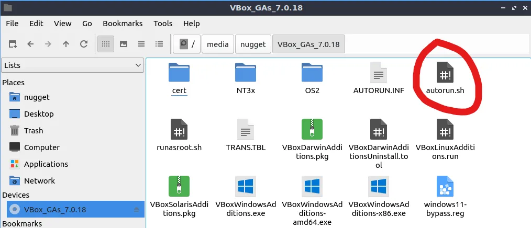Select the cert folder icon

tap(179, 72)
